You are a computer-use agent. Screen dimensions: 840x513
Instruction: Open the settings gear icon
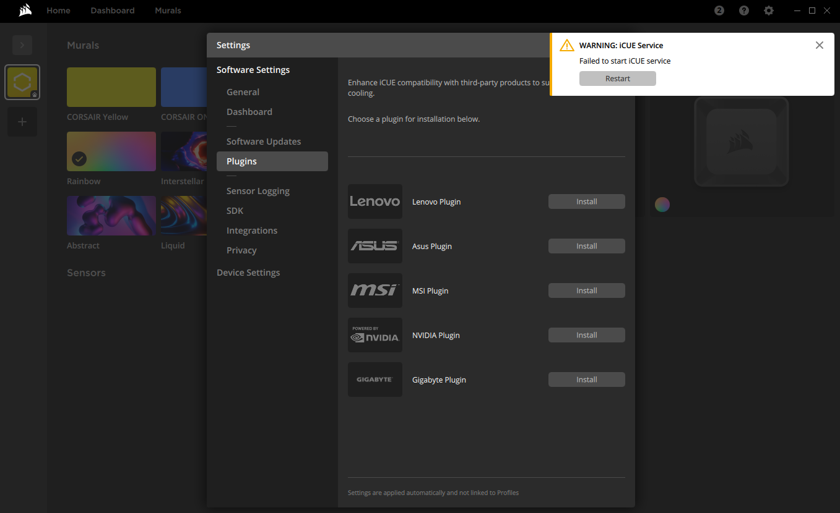(x=769, y=11)
